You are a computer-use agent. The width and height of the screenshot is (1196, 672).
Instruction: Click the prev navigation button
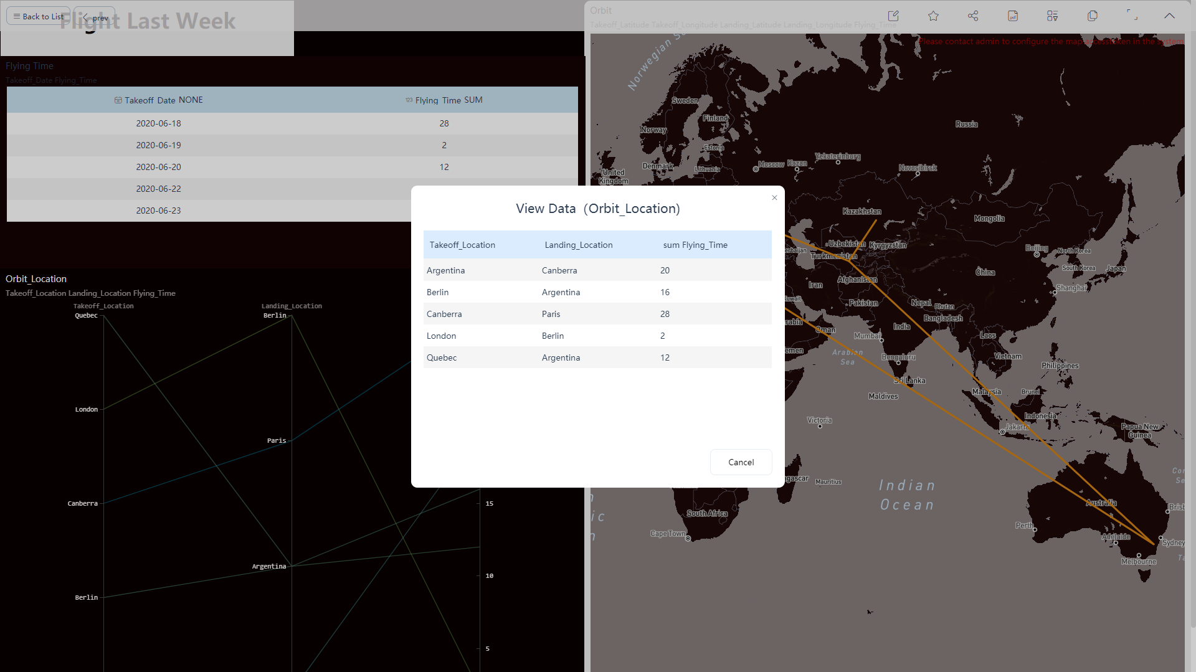pyautogui.click(x=95, y=17)
